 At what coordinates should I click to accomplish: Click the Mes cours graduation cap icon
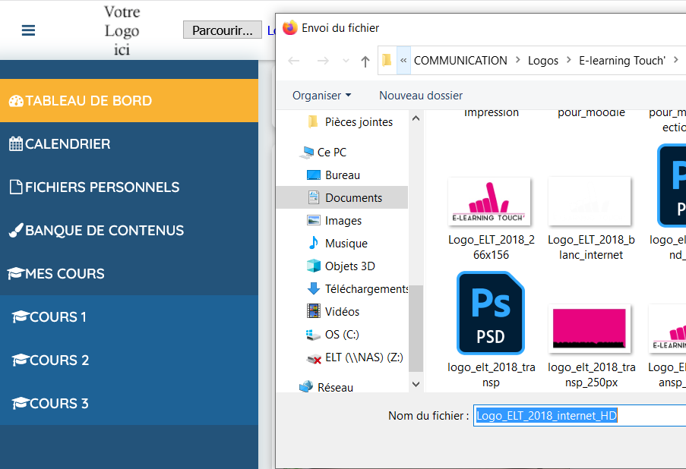pyautogui.click(x=16, y=274)
